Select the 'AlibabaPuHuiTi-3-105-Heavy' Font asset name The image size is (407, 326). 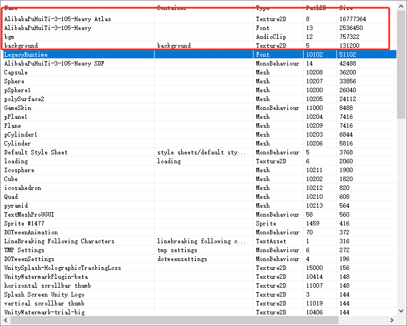point(48,28)
